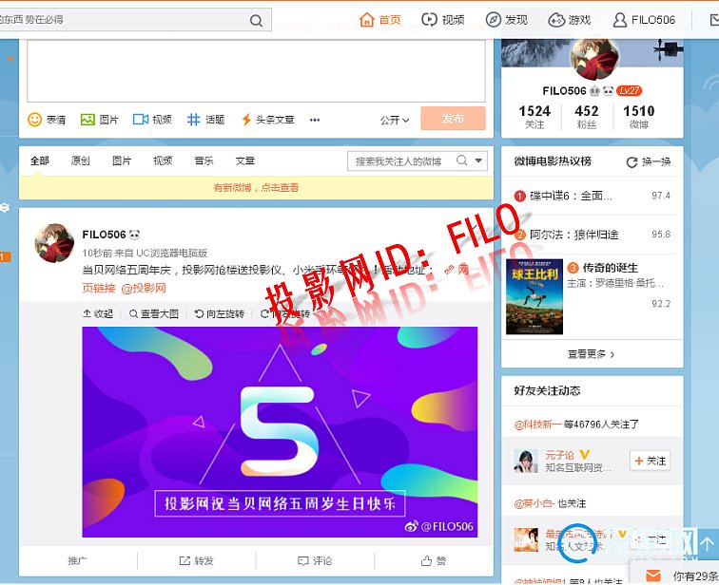This screenshot has height=585, width=719.
Task: Click the purple 5th anniversary image
Action: (280, 432)
